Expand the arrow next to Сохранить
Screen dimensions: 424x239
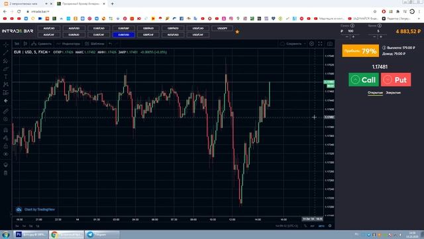coord(305,44)
